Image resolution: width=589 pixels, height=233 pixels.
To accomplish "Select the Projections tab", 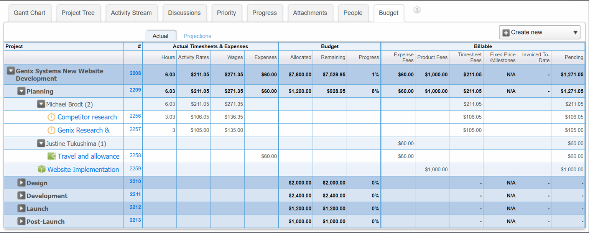I will pos(197,36).
